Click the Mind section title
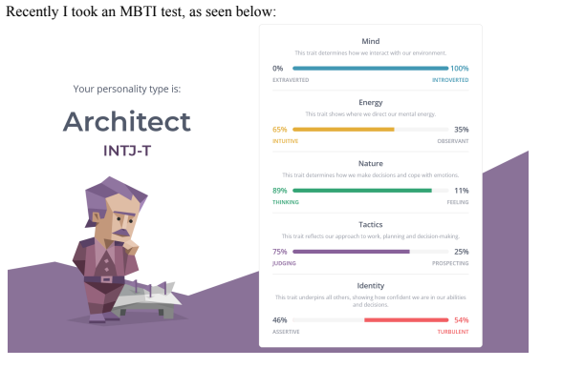Screen dimensions: 563x368 (x=371, y=41)
